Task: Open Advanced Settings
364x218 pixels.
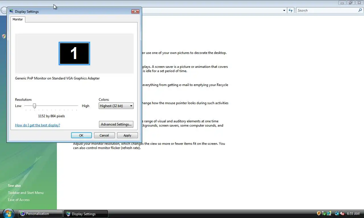Action: click(116, 124)
